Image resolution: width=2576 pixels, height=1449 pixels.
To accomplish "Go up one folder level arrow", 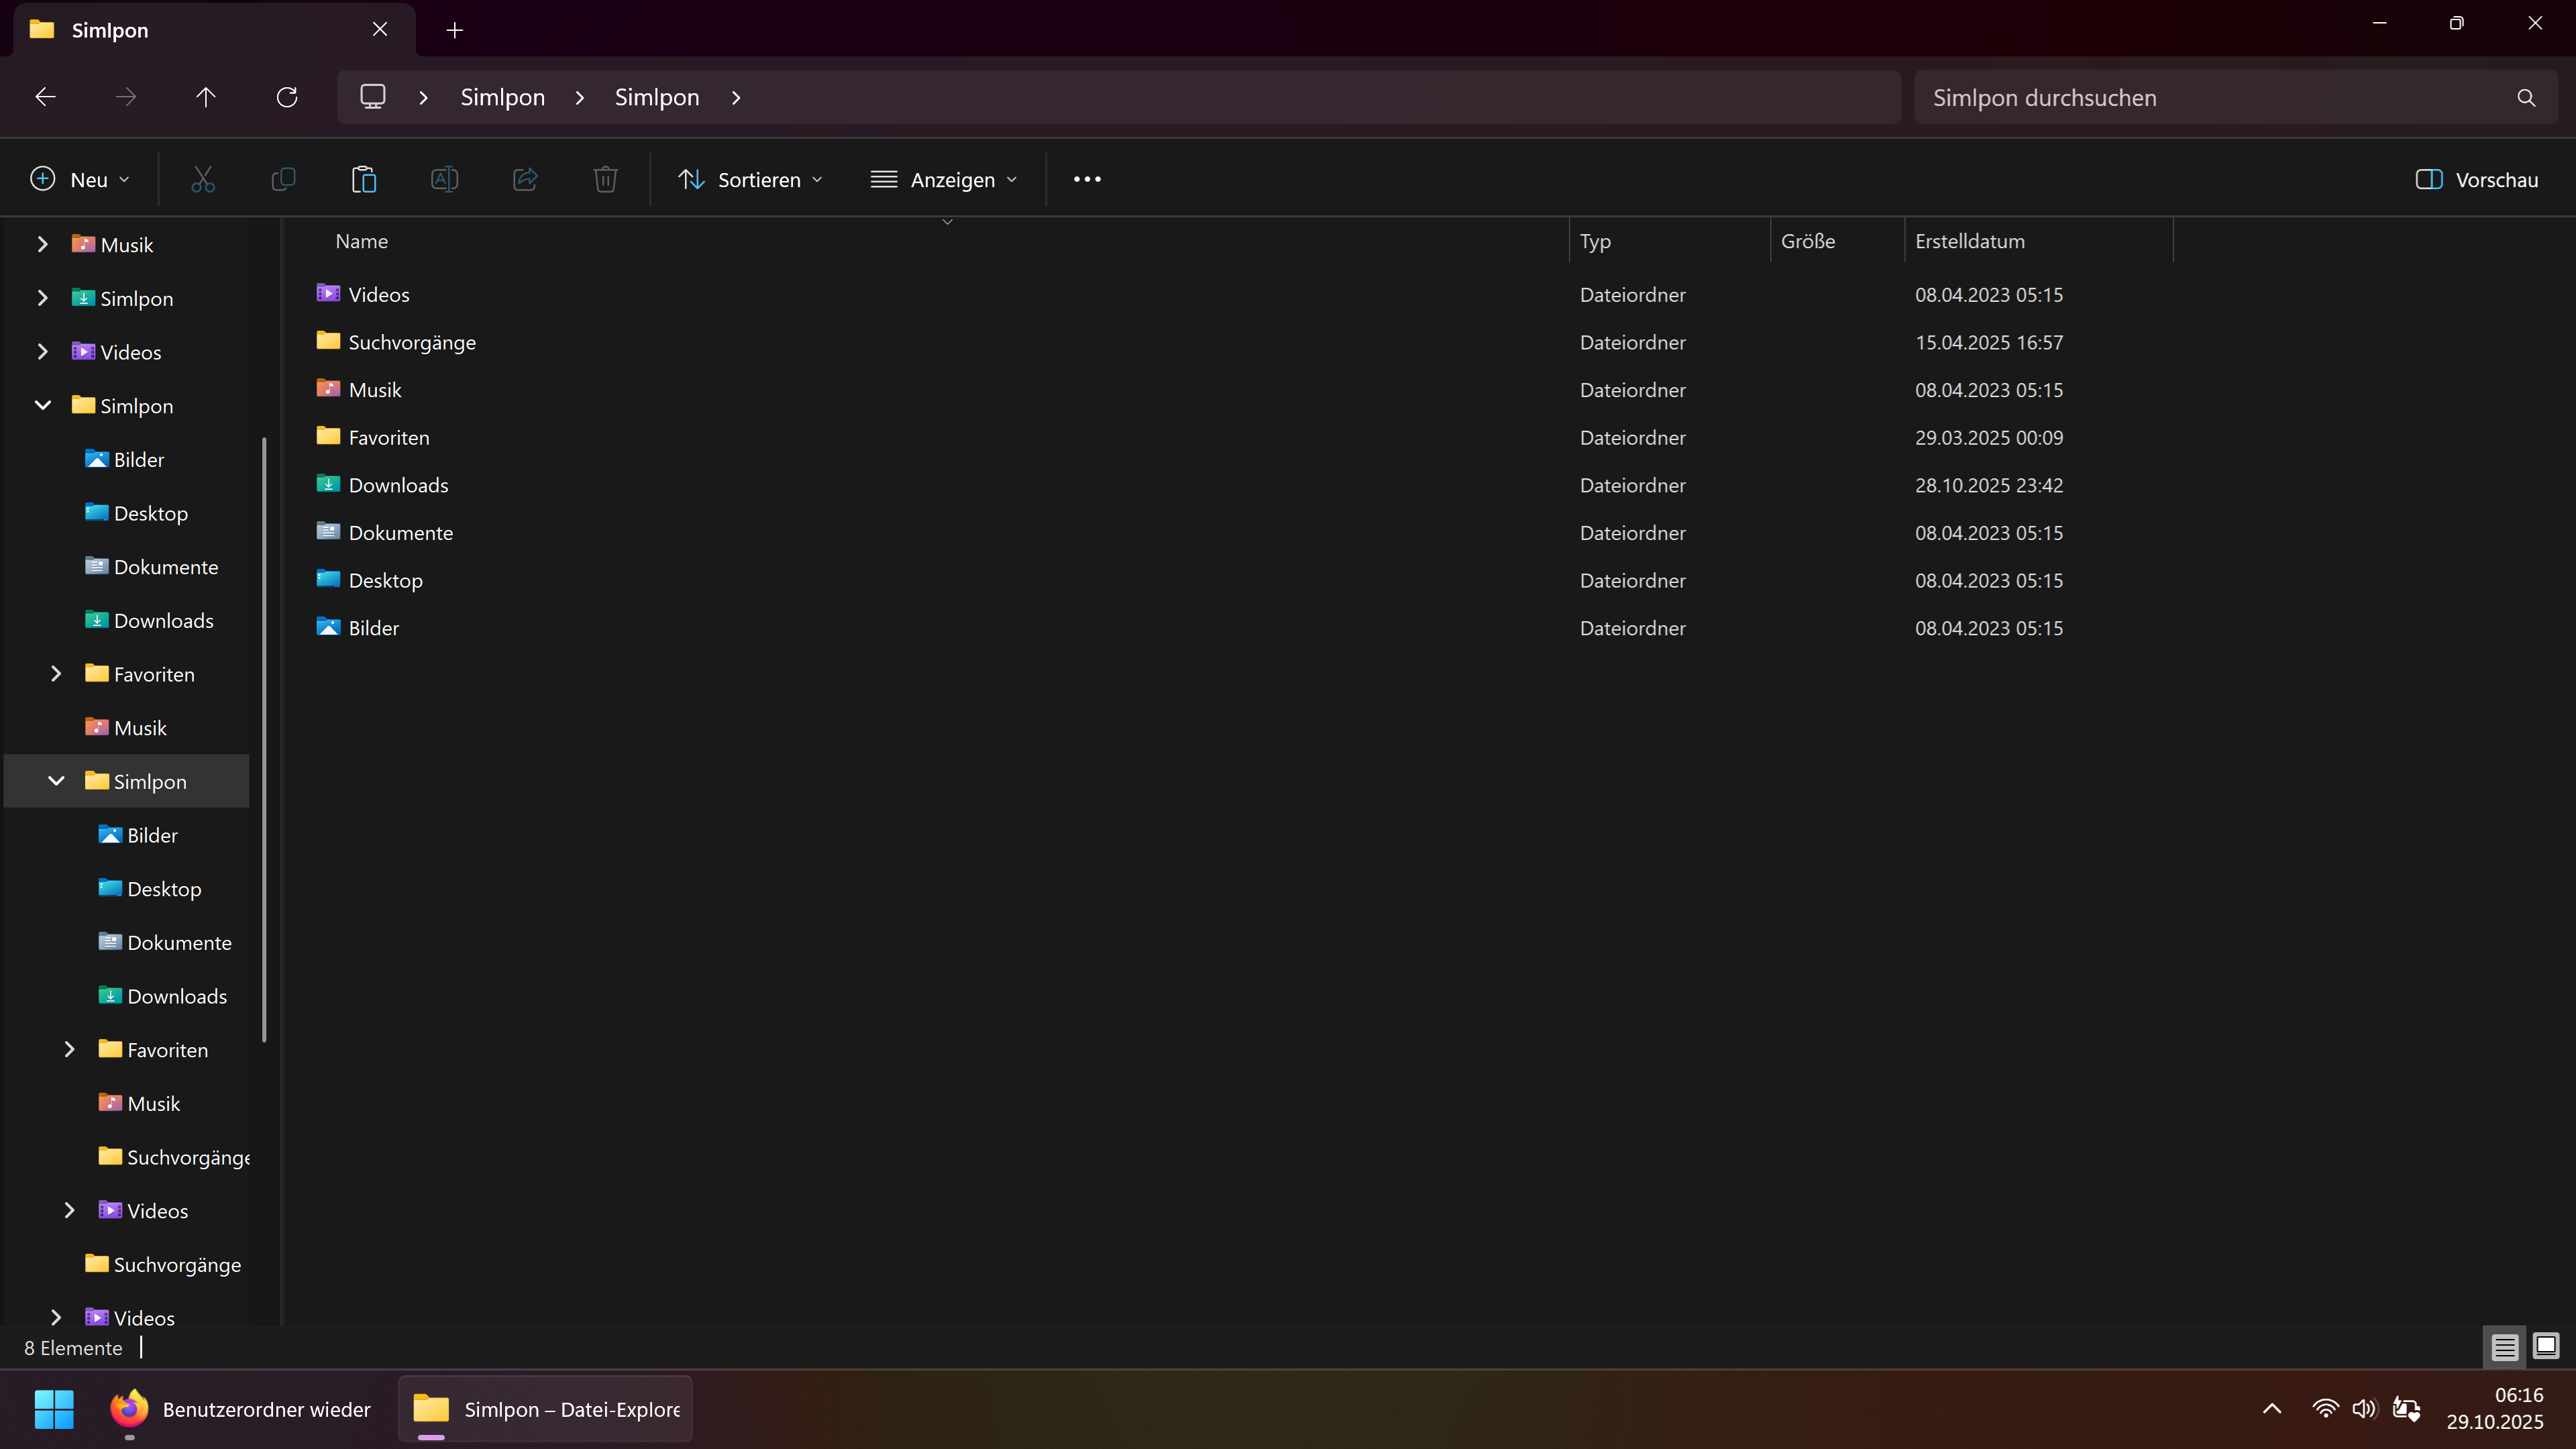I will [x=205, y=97].
